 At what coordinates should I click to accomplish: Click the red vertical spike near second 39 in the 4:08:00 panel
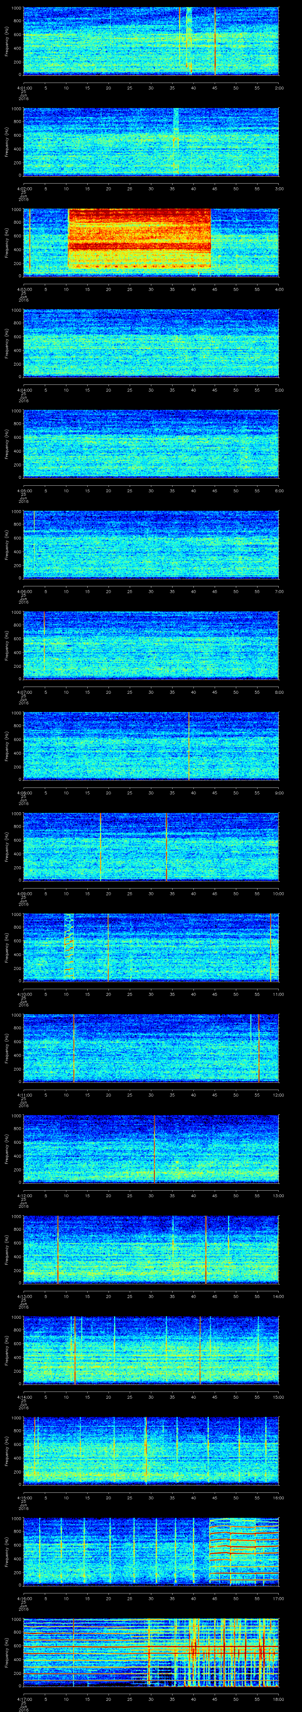pyautogui.click(x=189, y=746)
